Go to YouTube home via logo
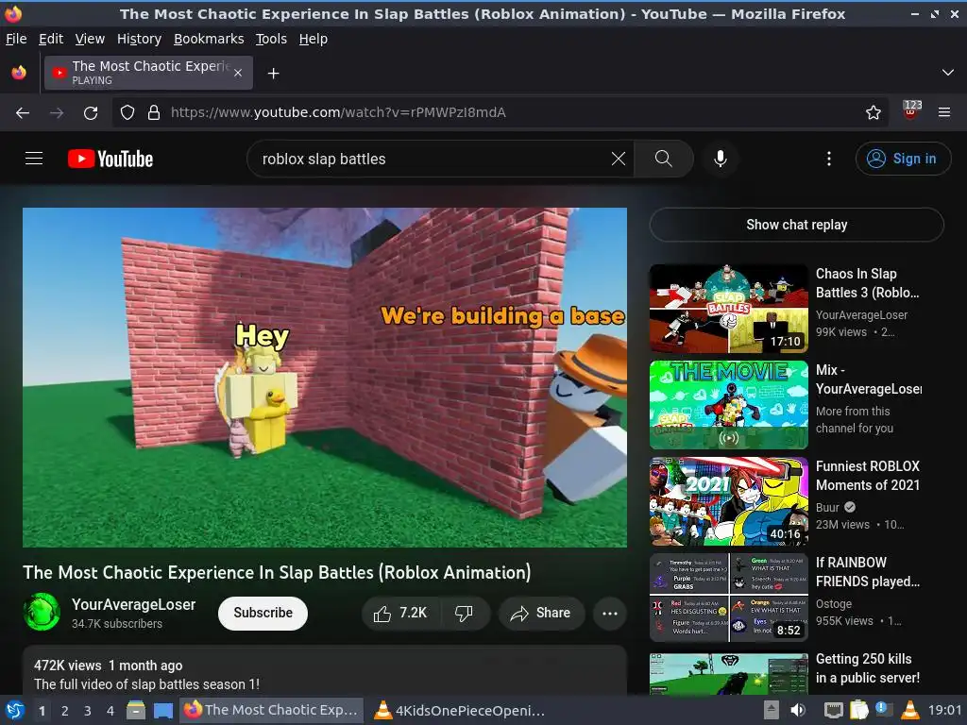 [x=110, y=159]
